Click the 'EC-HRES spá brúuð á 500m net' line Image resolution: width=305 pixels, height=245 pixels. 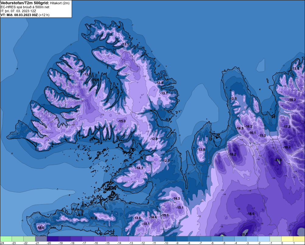click(25, 7)
